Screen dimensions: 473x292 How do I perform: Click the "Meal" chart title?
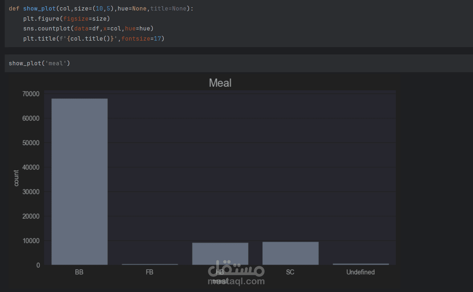220,83
